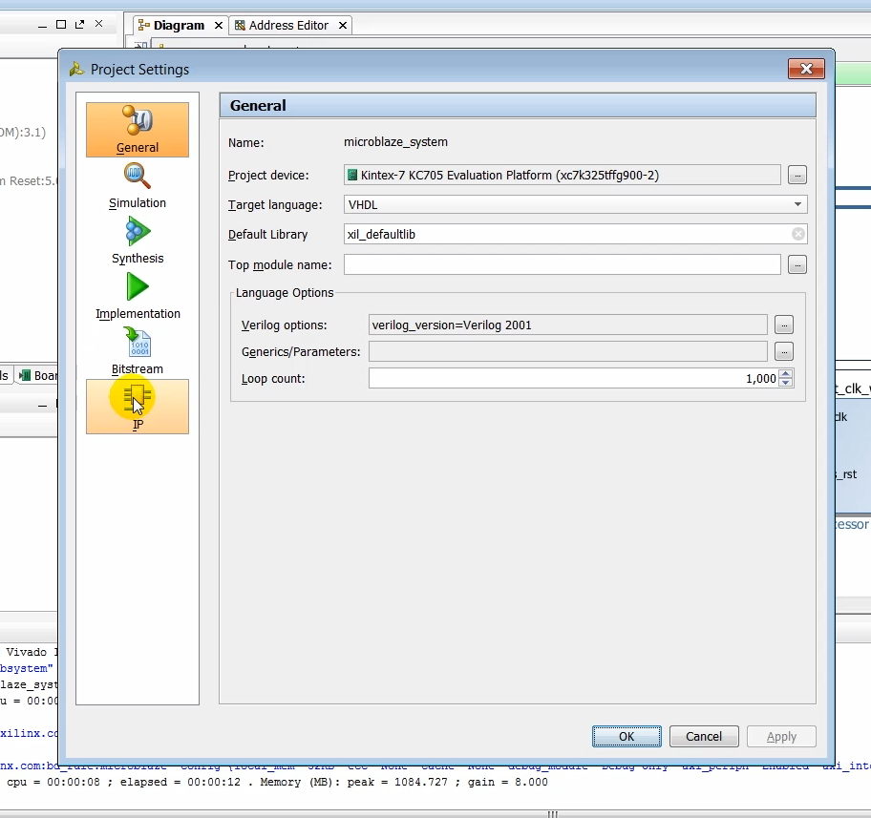Open the Generics/Parameters editor
This screenshot has height=818, width=871.
click(783, 351)
